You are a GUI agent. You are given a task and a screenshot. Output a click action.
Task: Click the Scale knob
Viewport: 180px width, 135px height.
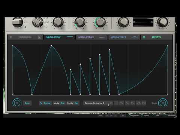[163, 103]
